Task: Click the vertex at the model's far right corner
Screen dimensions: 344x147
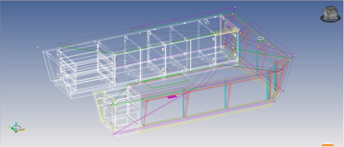Action: [x=295, y=55]
